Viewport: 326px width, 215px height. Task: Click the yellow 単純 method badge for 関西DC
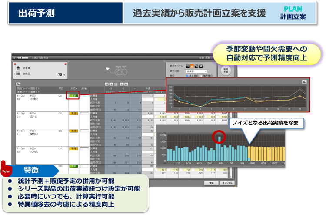pyautogui.click(x=73, y=131)
